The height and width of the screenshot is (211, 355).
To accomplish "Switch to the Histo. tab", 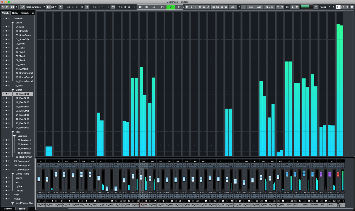I will [15, 13].
